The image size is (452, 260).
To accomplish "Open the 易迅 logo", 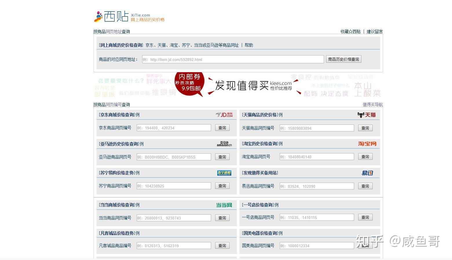I will tap(367, 173).
